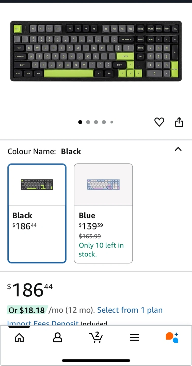
Task: Collapse the Colour Name section chevron
Action: pos(178,149)
